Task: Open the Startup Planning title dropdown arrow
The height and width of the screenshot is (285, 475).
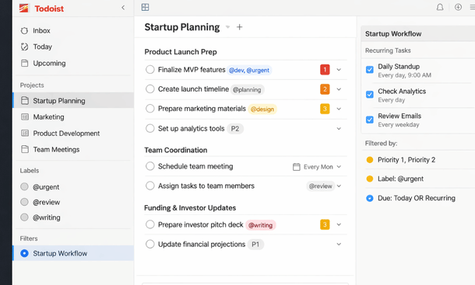Action: tap(227, 27)
